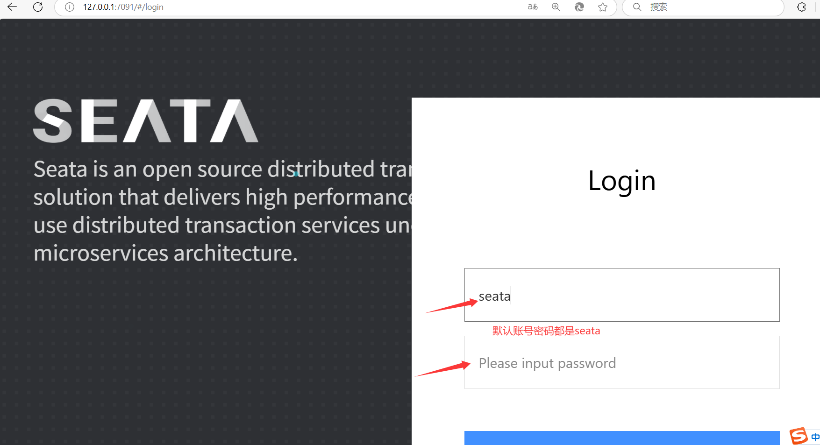The width and height of the screenshot is (820, 445).
Task: Open the browser extensions puzzle menu
Action: click(802, 7)
